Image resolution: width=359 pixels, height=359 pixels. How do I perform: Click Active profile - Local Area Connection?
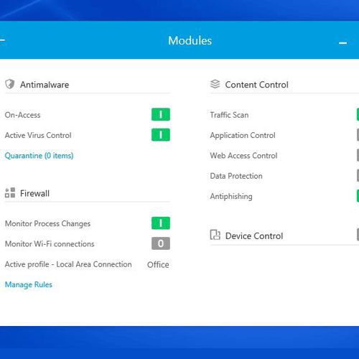click(x=68, y=264)
